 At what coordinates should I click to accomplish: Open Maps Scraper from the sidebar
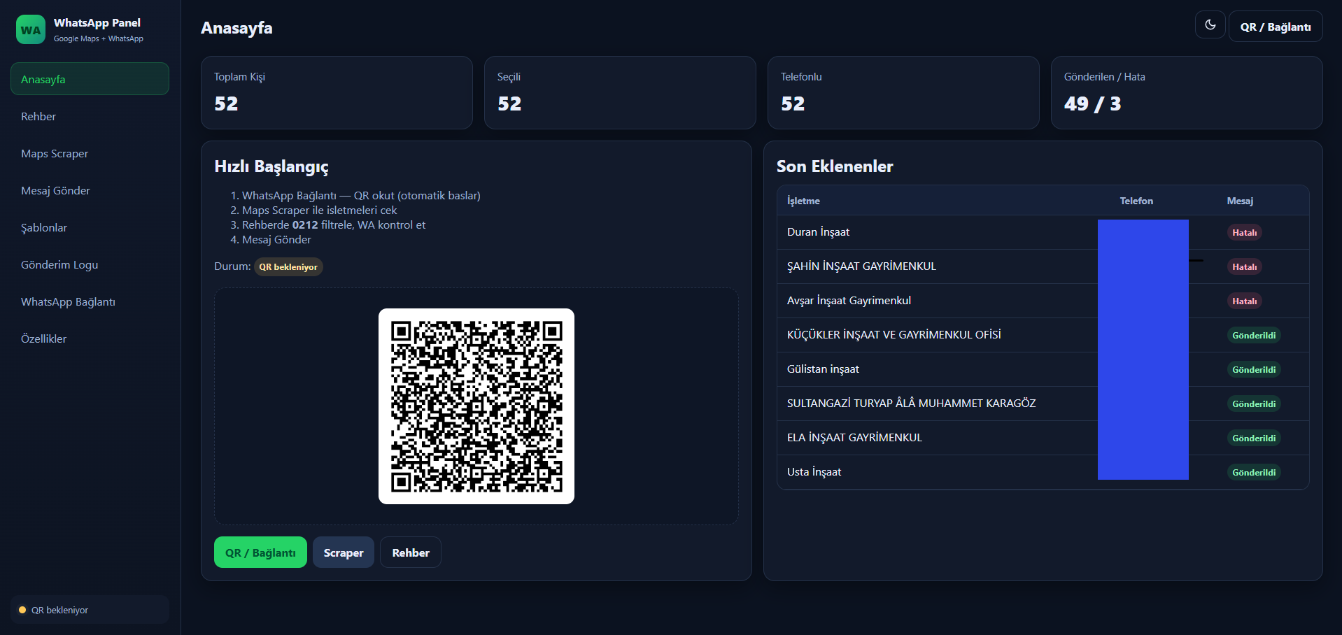[90, 153]
